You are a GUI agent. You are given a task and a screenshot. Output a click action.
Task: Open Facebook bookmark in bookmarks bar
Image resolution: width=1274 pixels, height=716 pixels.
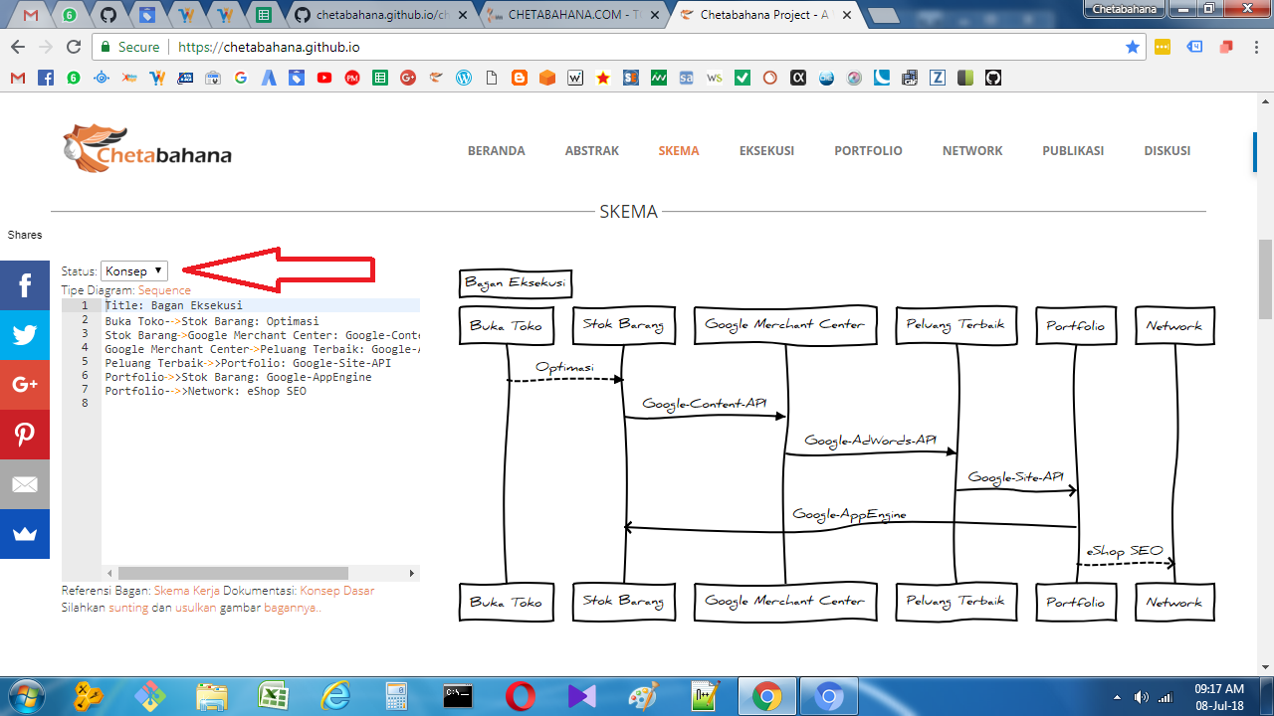tap(45, 78)
